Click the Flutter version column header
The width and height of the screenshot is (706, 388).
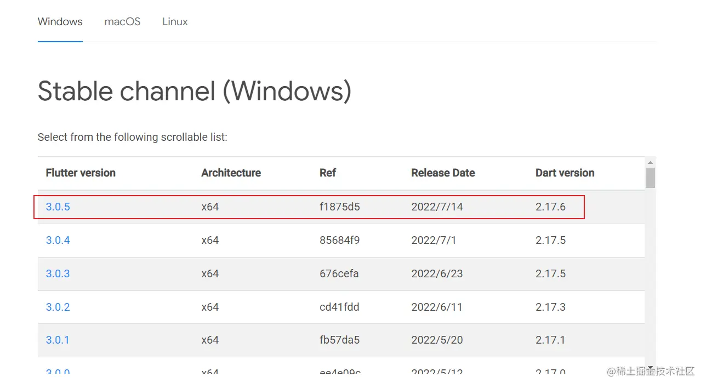(x=81, y=173)
